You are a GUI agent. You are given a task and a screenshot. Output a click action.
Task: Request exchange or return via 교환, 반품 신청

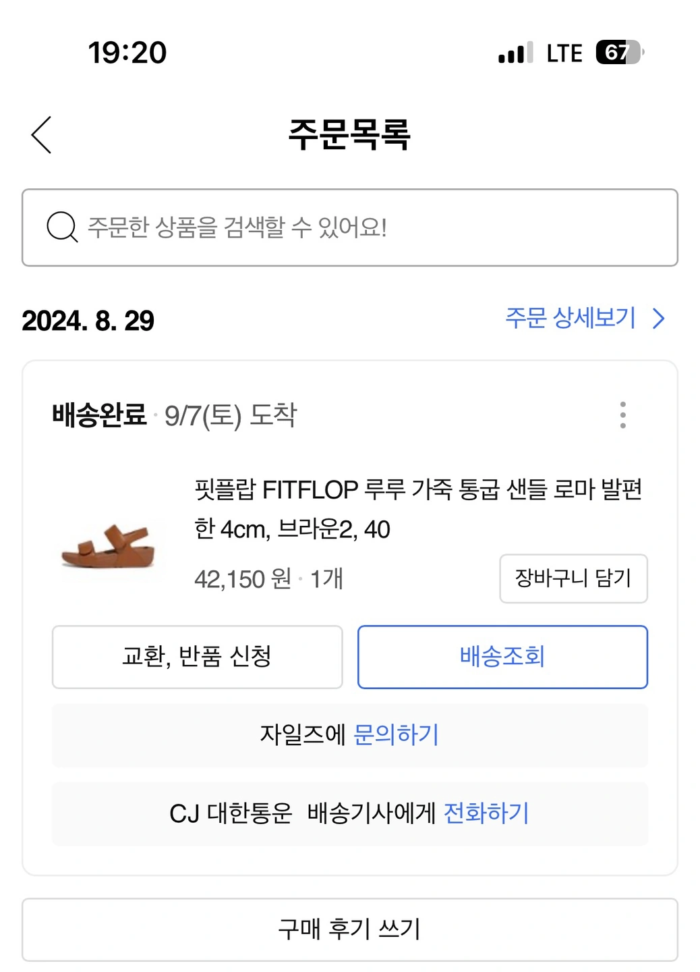point(197,657)
